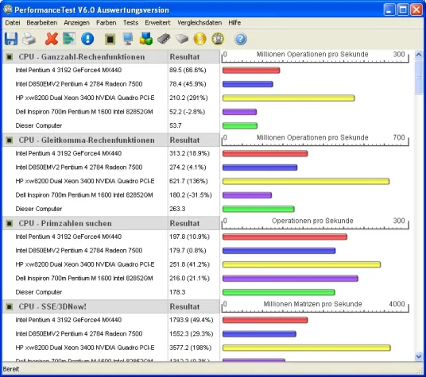Viewport: 426px width, 377px height.
Task: Collapse the CPU - Ganzzahl-Rechenfunktionen section icon
Action: tap(10, 57)
